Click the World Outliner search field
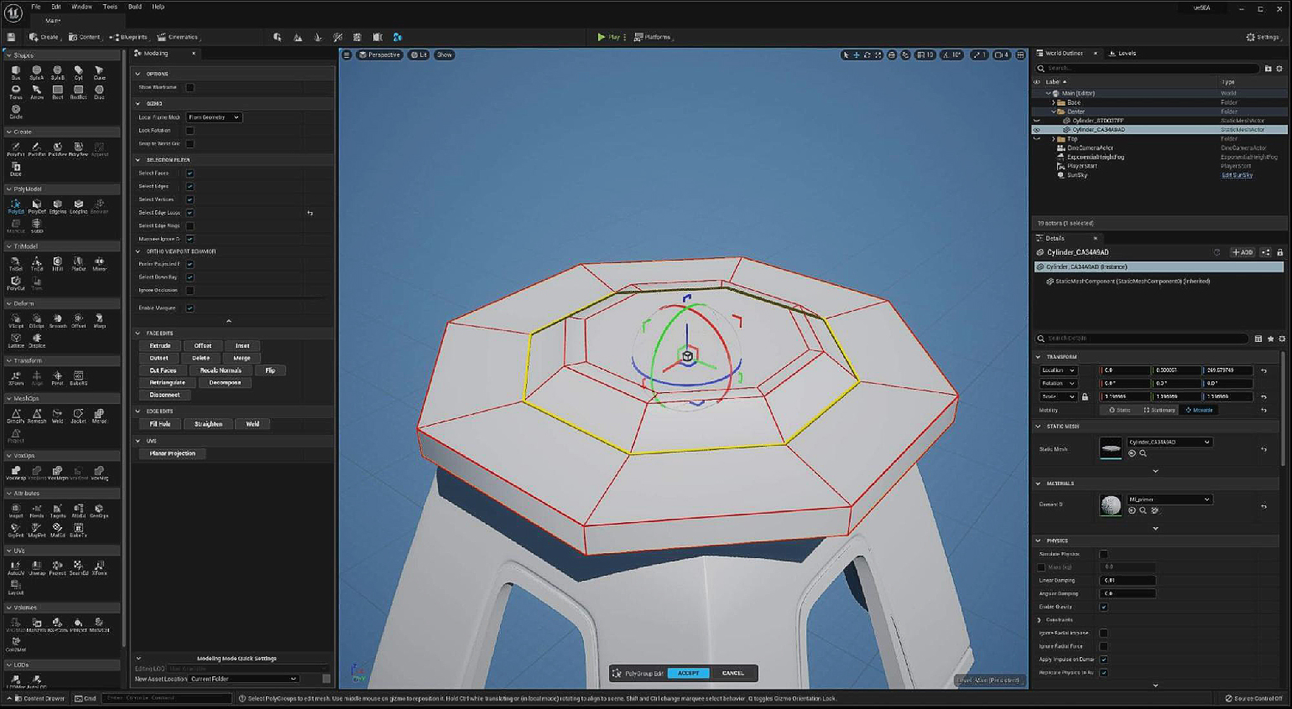The height and width of the screenshot is (709, 1292). click(1149, 69)
